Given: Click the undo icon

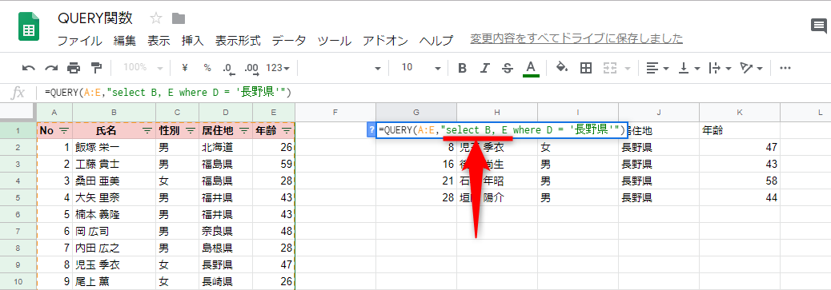Looking at the screenshot, I should [x=29, y=68].
